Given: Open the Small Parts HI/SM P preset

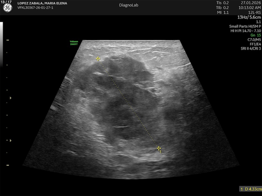Looking at the screenshot, I should click(x=245, y=26).
